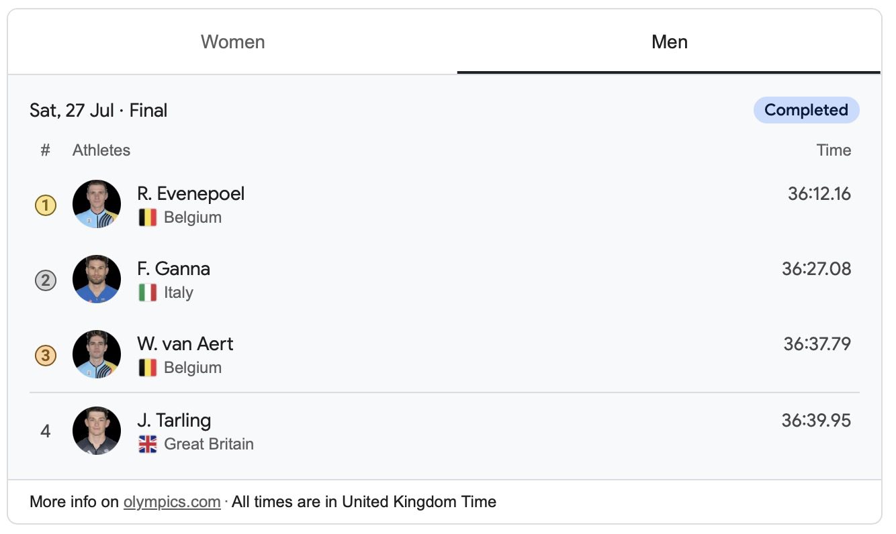This screenshot has height=534, width=896.
Task: Click the Belgium flag under W. van Aert
Action: coord(148,368)
